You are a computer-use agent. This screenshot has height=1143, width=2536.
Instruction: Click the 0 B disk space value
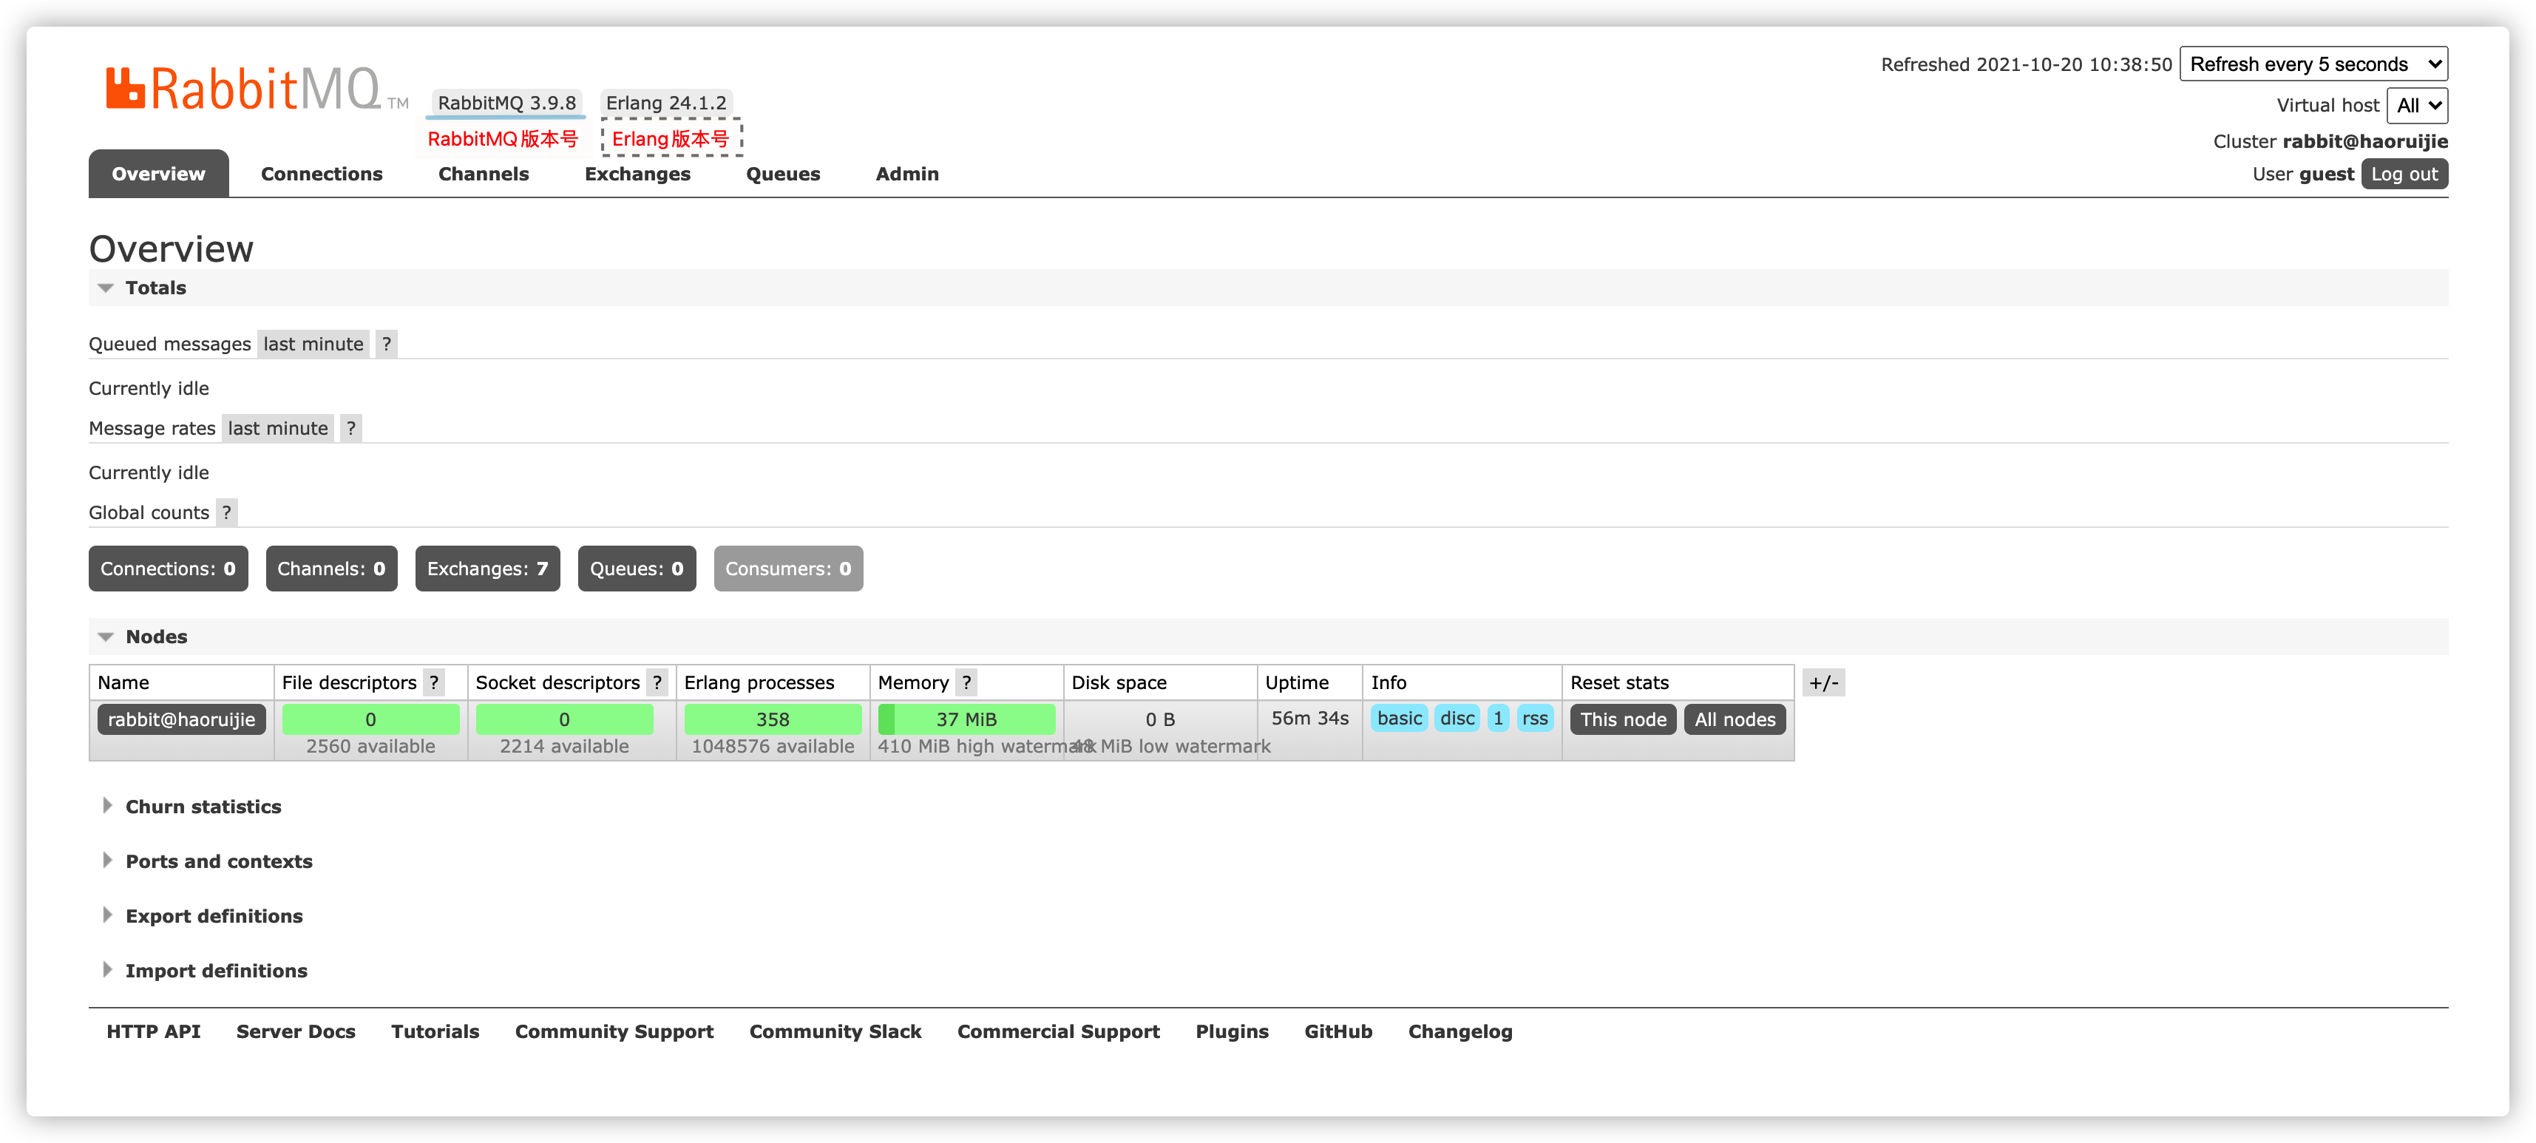(1161, 719)
